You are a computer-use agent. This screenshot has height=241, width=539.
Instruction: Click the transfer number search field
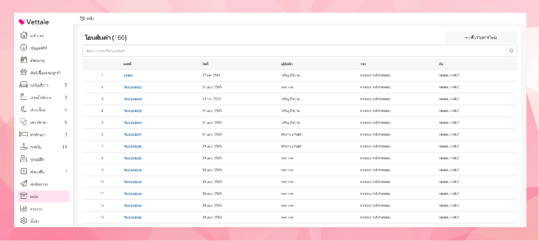[x=293, y=51]
